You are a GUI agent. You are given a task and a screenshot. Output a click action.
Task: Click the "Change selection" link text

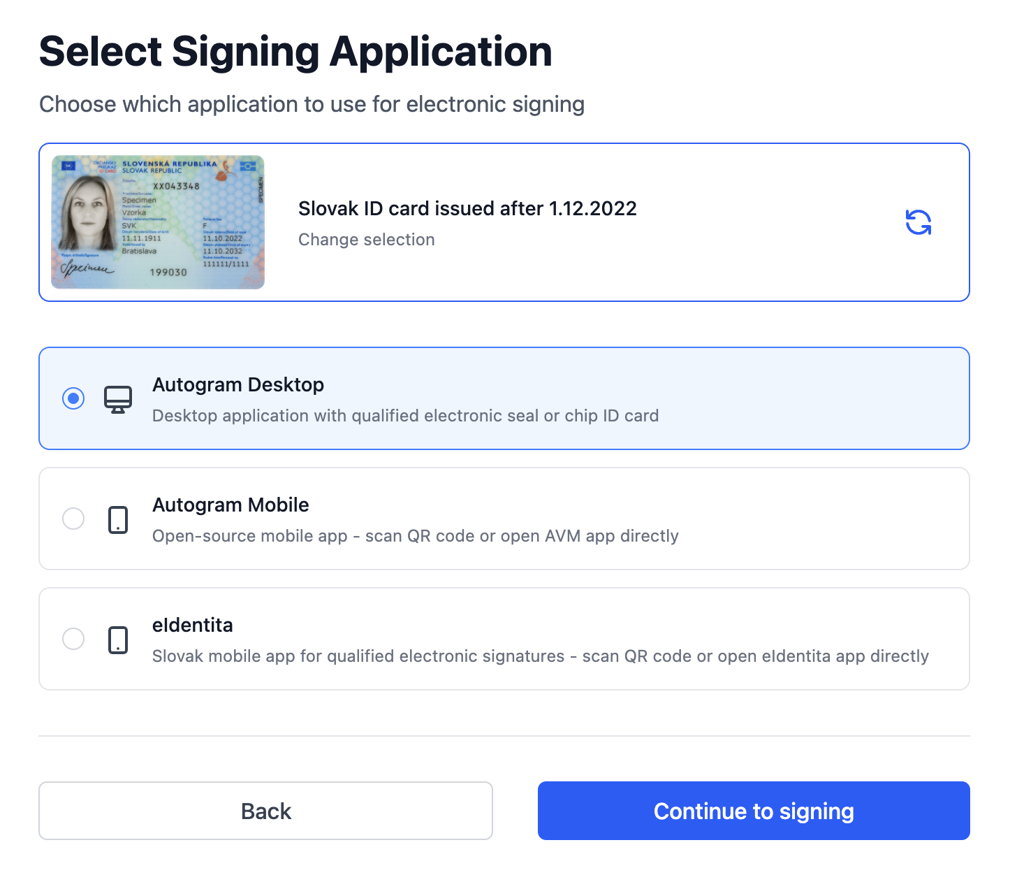[366, 240]
